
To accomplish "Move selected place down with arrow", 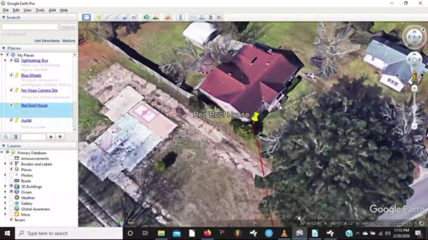I will pos(60,137).
